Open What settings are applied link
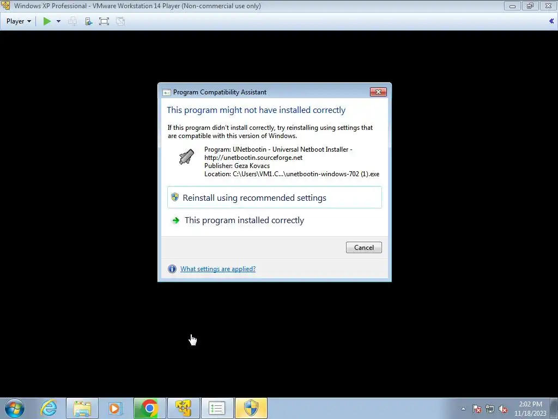The image size is (558, 419). (x=218, y=269)
